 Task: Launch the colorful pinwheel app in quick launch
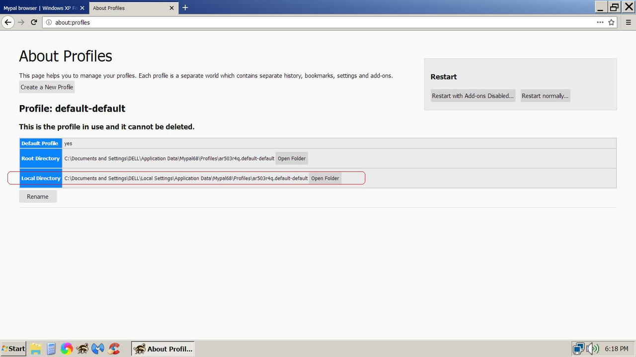click(x=67, y=349)
